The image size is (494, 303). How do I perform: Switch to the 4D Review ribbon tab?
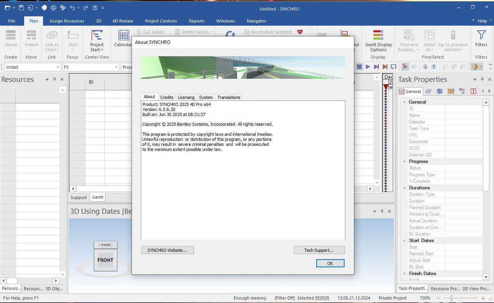(x=123, y=21)
